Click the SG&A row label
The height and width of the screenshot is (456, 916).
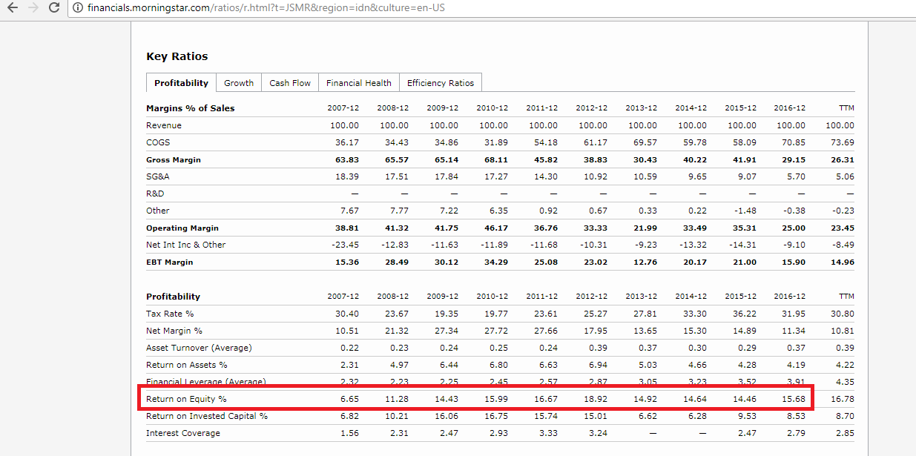[158, 176]
